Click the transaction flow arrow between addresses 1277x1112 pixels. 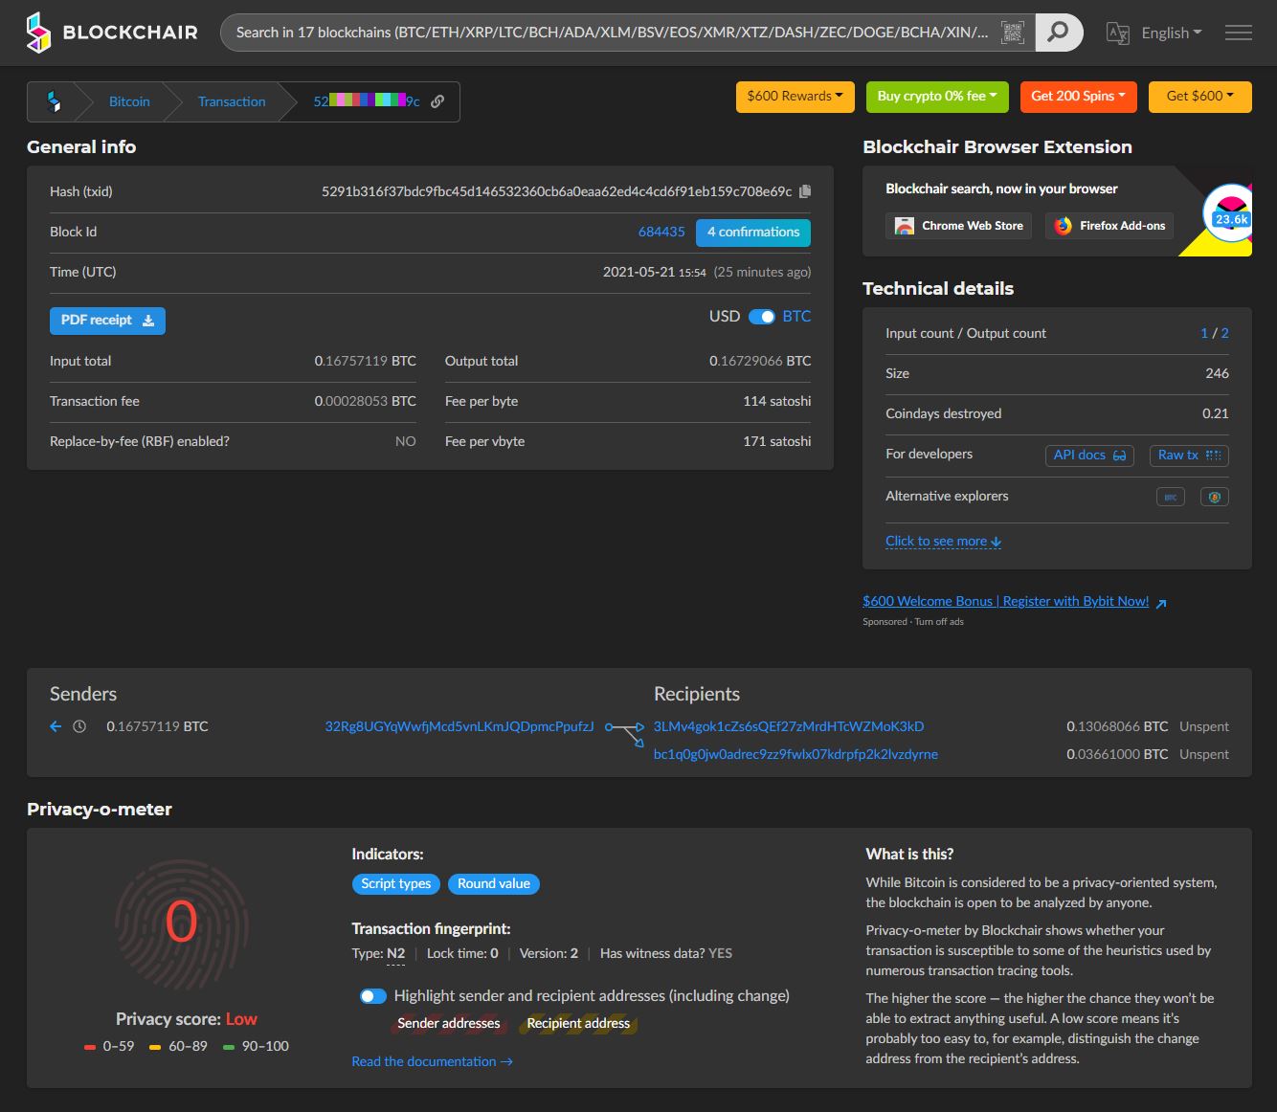(625, 734)
